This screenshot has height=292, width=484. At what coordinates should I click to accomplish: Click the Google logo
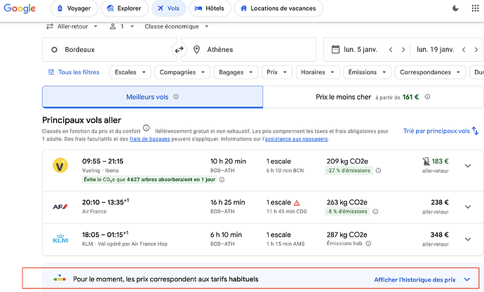(20, 8)
